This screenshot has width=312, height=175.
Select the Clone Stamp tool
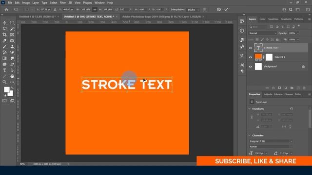point(12,47)
